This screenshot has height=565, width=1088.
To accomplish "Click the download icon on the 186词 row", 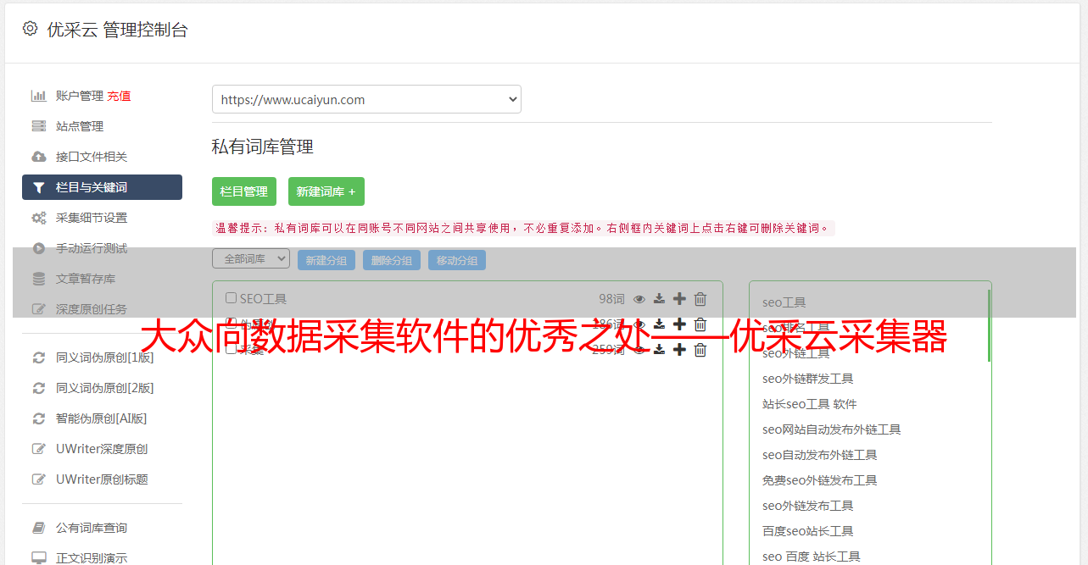I will click(x=659, y=324).
